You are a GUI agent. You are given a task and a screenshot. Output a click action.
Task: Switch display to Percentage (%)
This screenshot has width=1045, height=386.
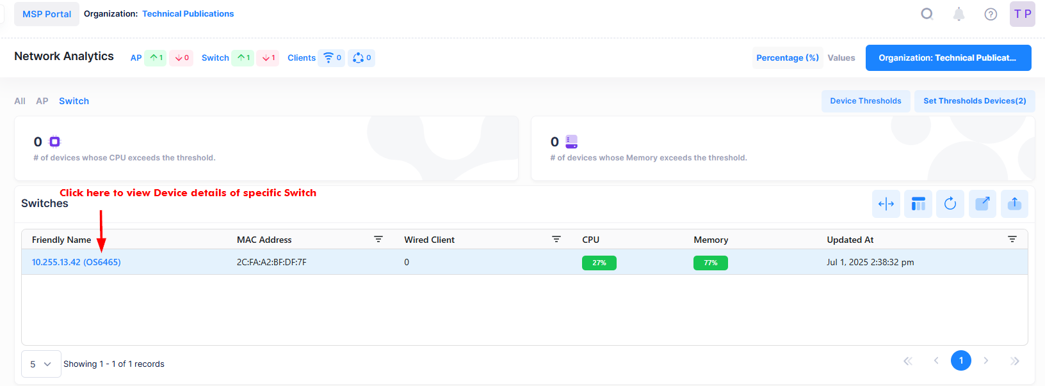point(787,58)
